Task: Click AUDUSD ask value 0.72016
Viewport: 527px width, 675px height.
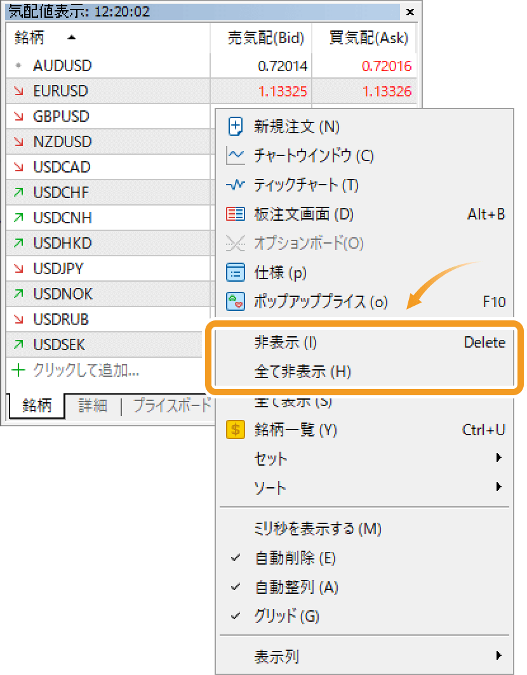Action: coord(387,66)
